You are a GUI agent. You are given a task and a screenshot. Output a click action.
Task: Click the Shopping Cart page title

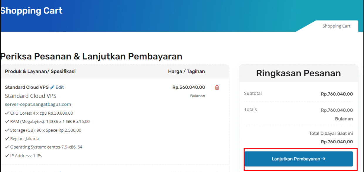[31, 11]
